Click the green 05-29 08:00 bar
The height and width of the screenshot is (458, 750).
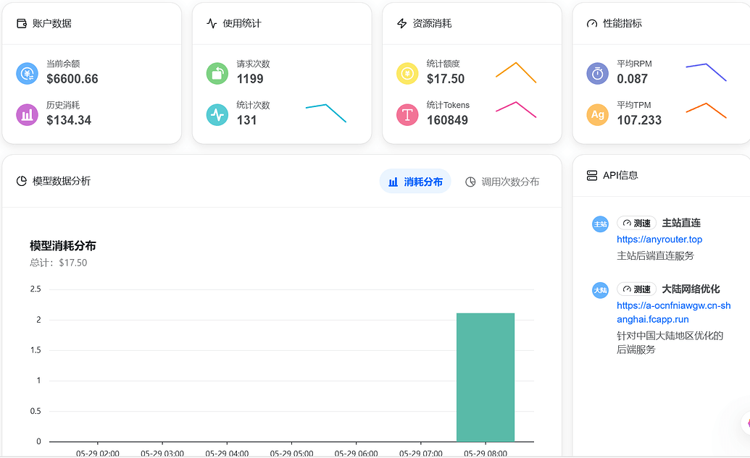pos(486,377)
